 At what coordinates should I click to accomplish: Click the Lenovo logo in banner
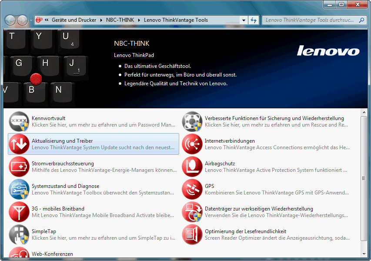tap(328, 50)
